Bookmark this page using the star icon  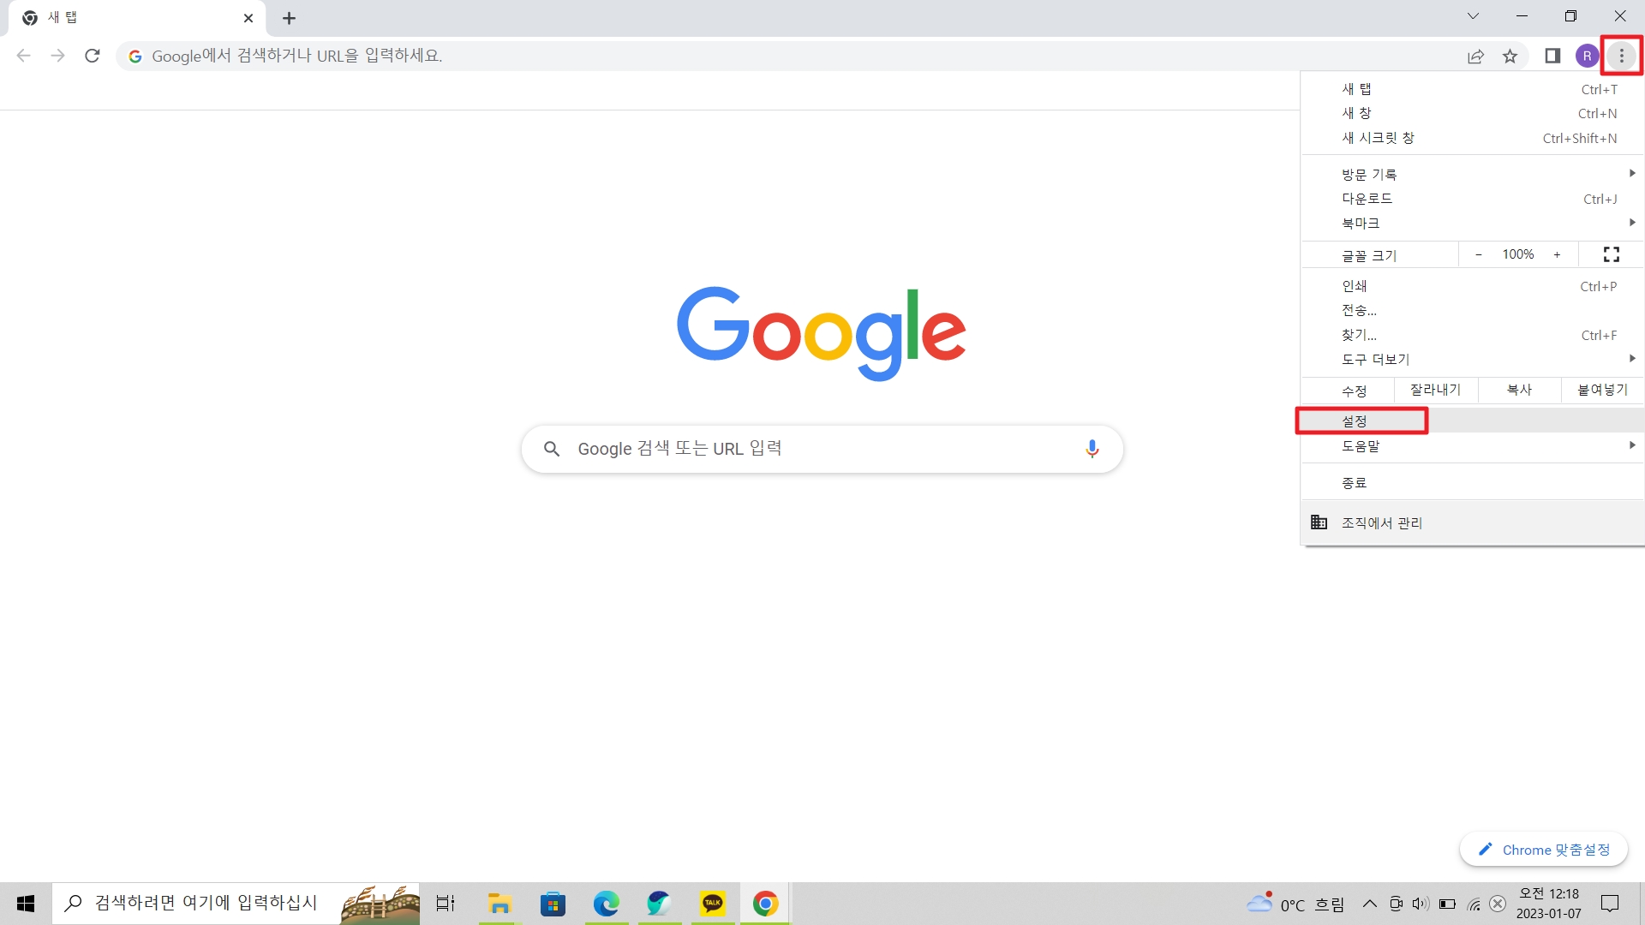[1510, 56]
